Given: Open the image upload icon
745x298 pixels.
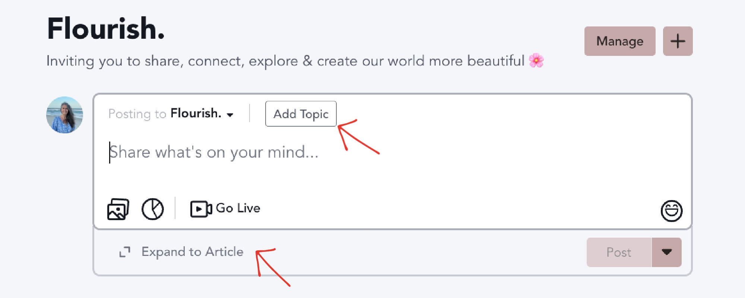Looking at the screenshot, I should [118, 209].
